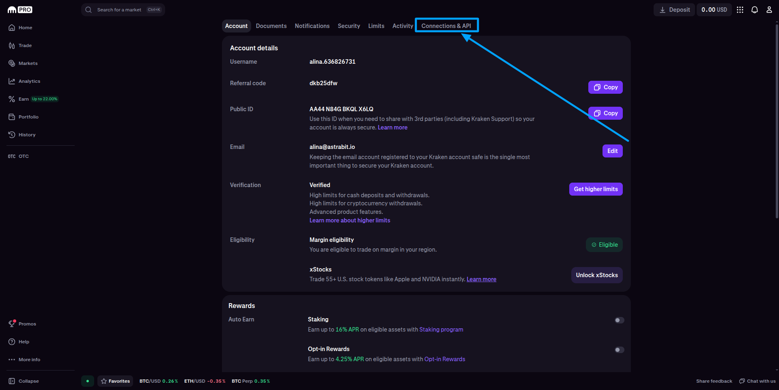Select the BTC/USD ticker

(159, 381)
